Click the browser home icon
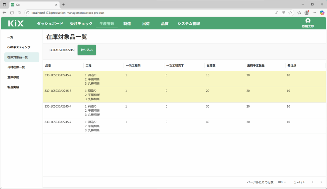Image resolution: width=327 pixels, height=189 pixels. click(x=19, y=13)
